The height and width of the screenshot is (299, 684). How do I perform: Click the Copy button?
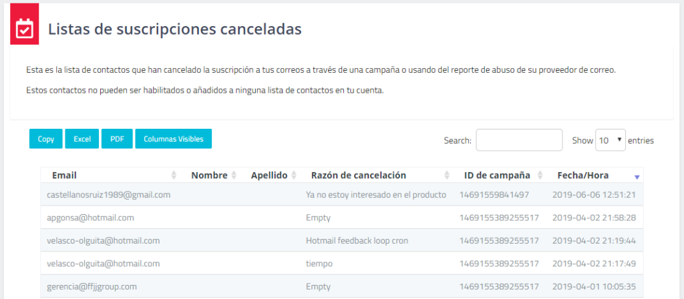[46, 139]
